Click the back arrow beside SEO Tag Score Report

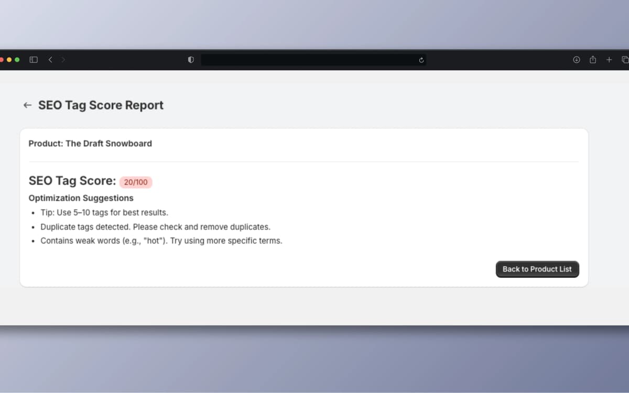point(27,105)
